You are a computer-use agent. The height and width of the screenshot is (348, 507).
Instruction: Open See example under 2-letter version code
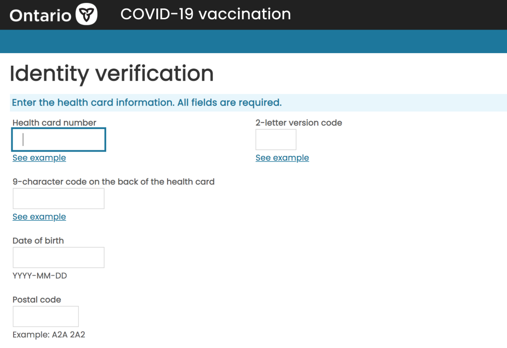click(x=282, y=158)
